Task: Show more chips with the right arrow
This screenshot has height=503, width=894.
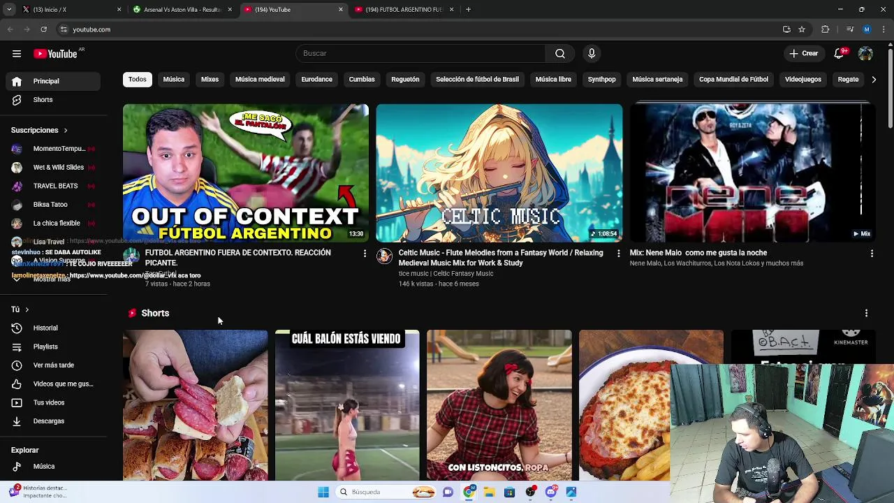Action: (873, 79)
